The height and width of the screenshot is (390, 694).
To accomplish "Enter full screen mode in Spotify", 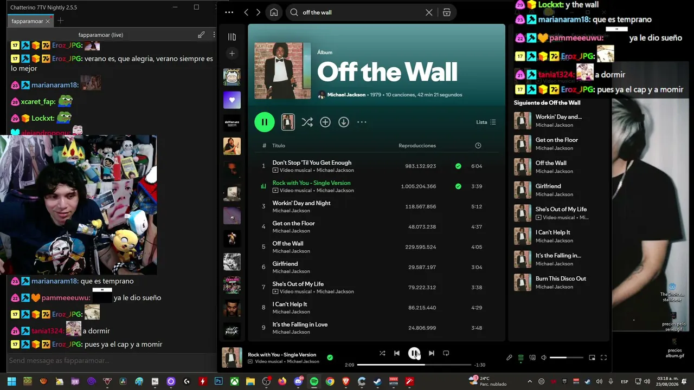I will click(x=603, y=357).
